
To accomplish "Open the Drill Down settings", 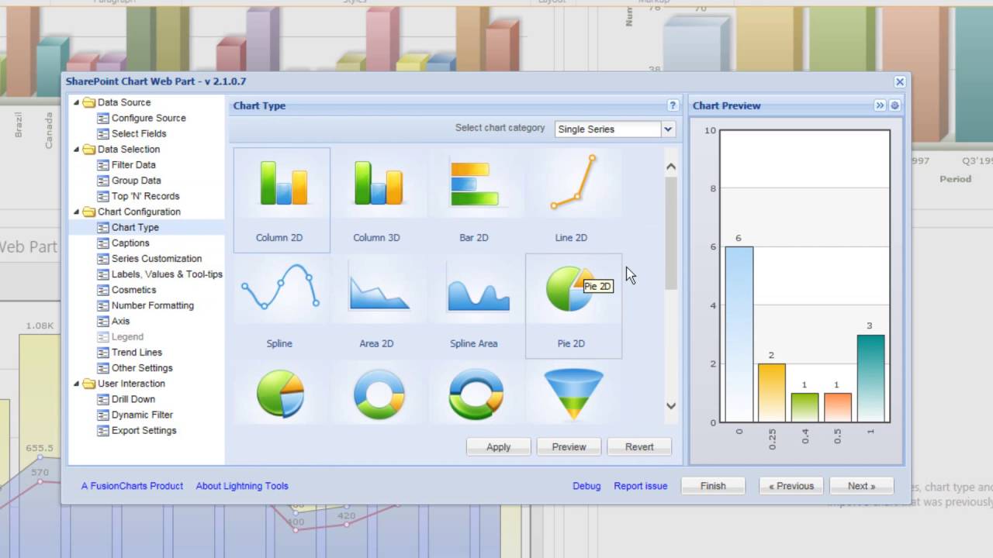I will [x=133, y=399].
